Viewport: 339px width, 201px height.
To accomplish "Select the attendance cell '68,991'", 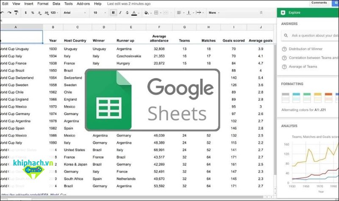I will pos(159,150).
